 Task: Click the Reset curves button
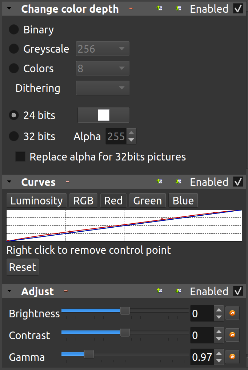coord(23,267)
